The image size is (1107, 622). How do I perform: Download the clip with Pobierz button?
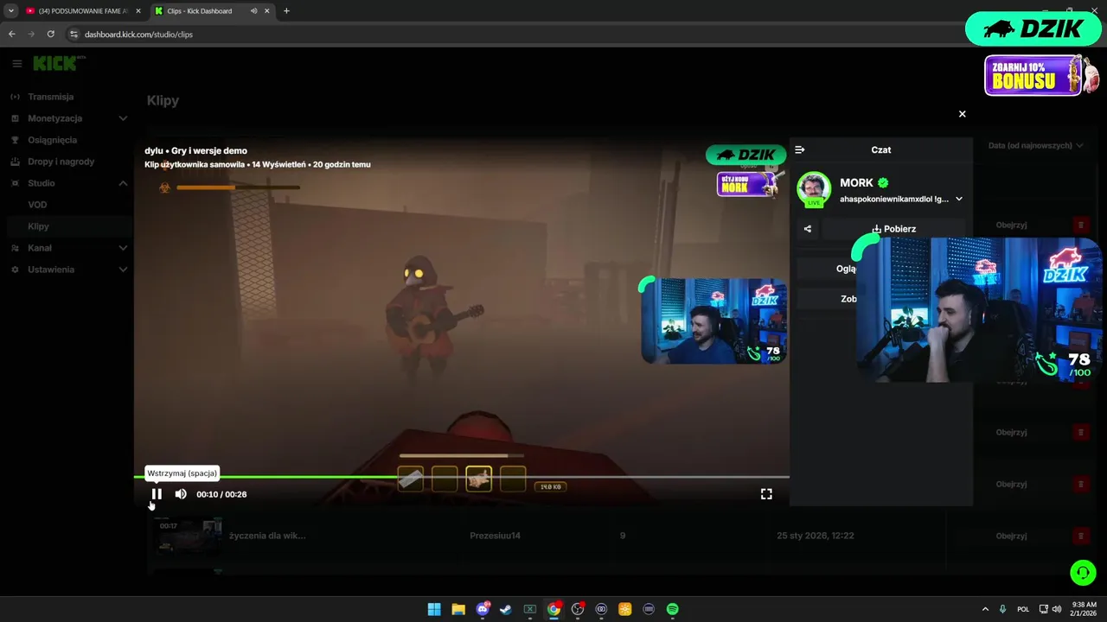click(894, 229)
